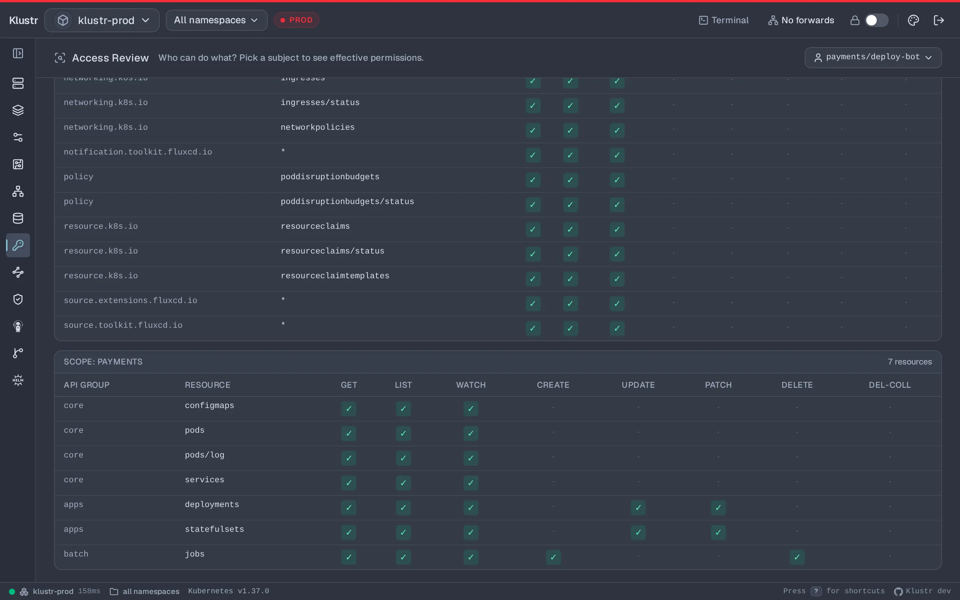
Task: Open the security shield icon in sidebar
Action: coord(18,299)
